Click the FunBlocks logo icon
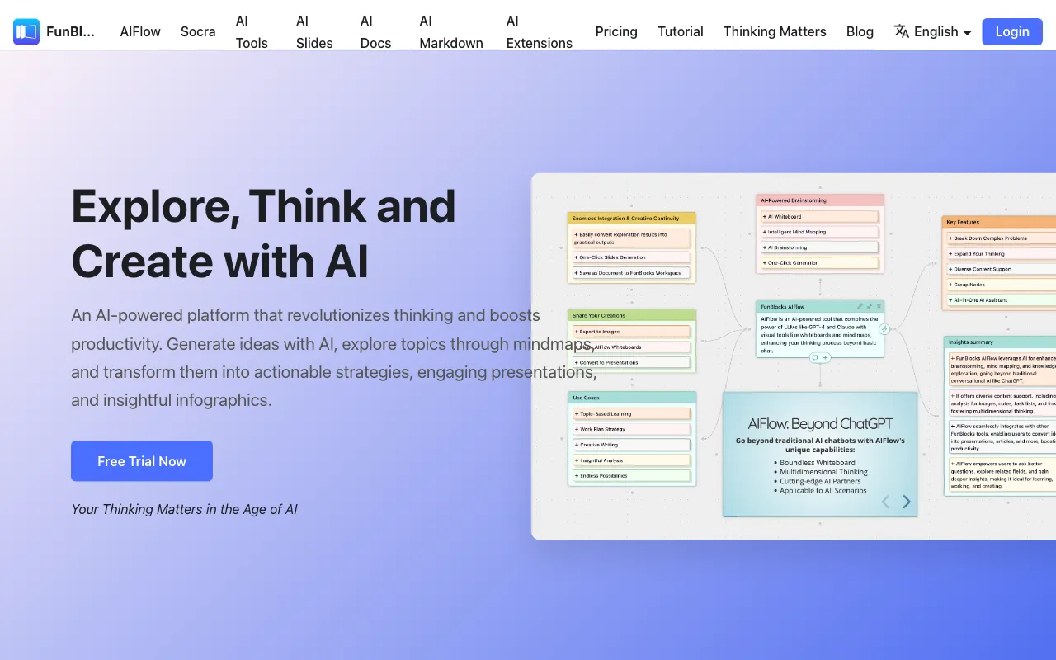Viewport: 1056px width, 660px height. click(x=26, y=32)
